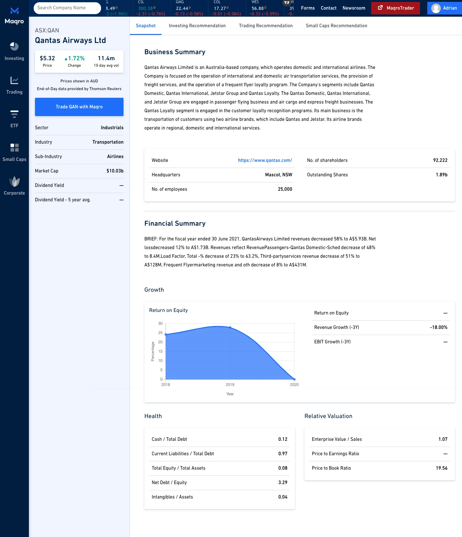Click the 1.89b outstanding shares value
Image resolution: width=462 pixels, height=537 pixels.
click(441, 175)
